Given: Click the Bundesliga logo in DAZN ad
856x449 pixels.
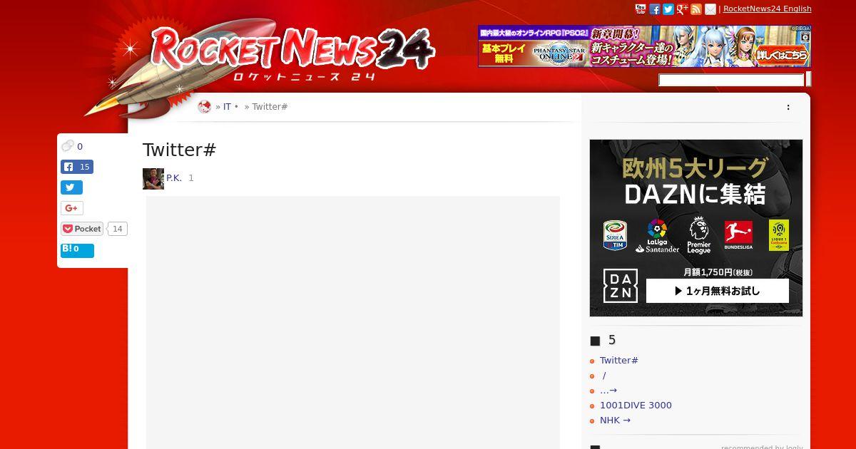Looking at the screenshot, I should pyautogui.click(x=738, y=234).
